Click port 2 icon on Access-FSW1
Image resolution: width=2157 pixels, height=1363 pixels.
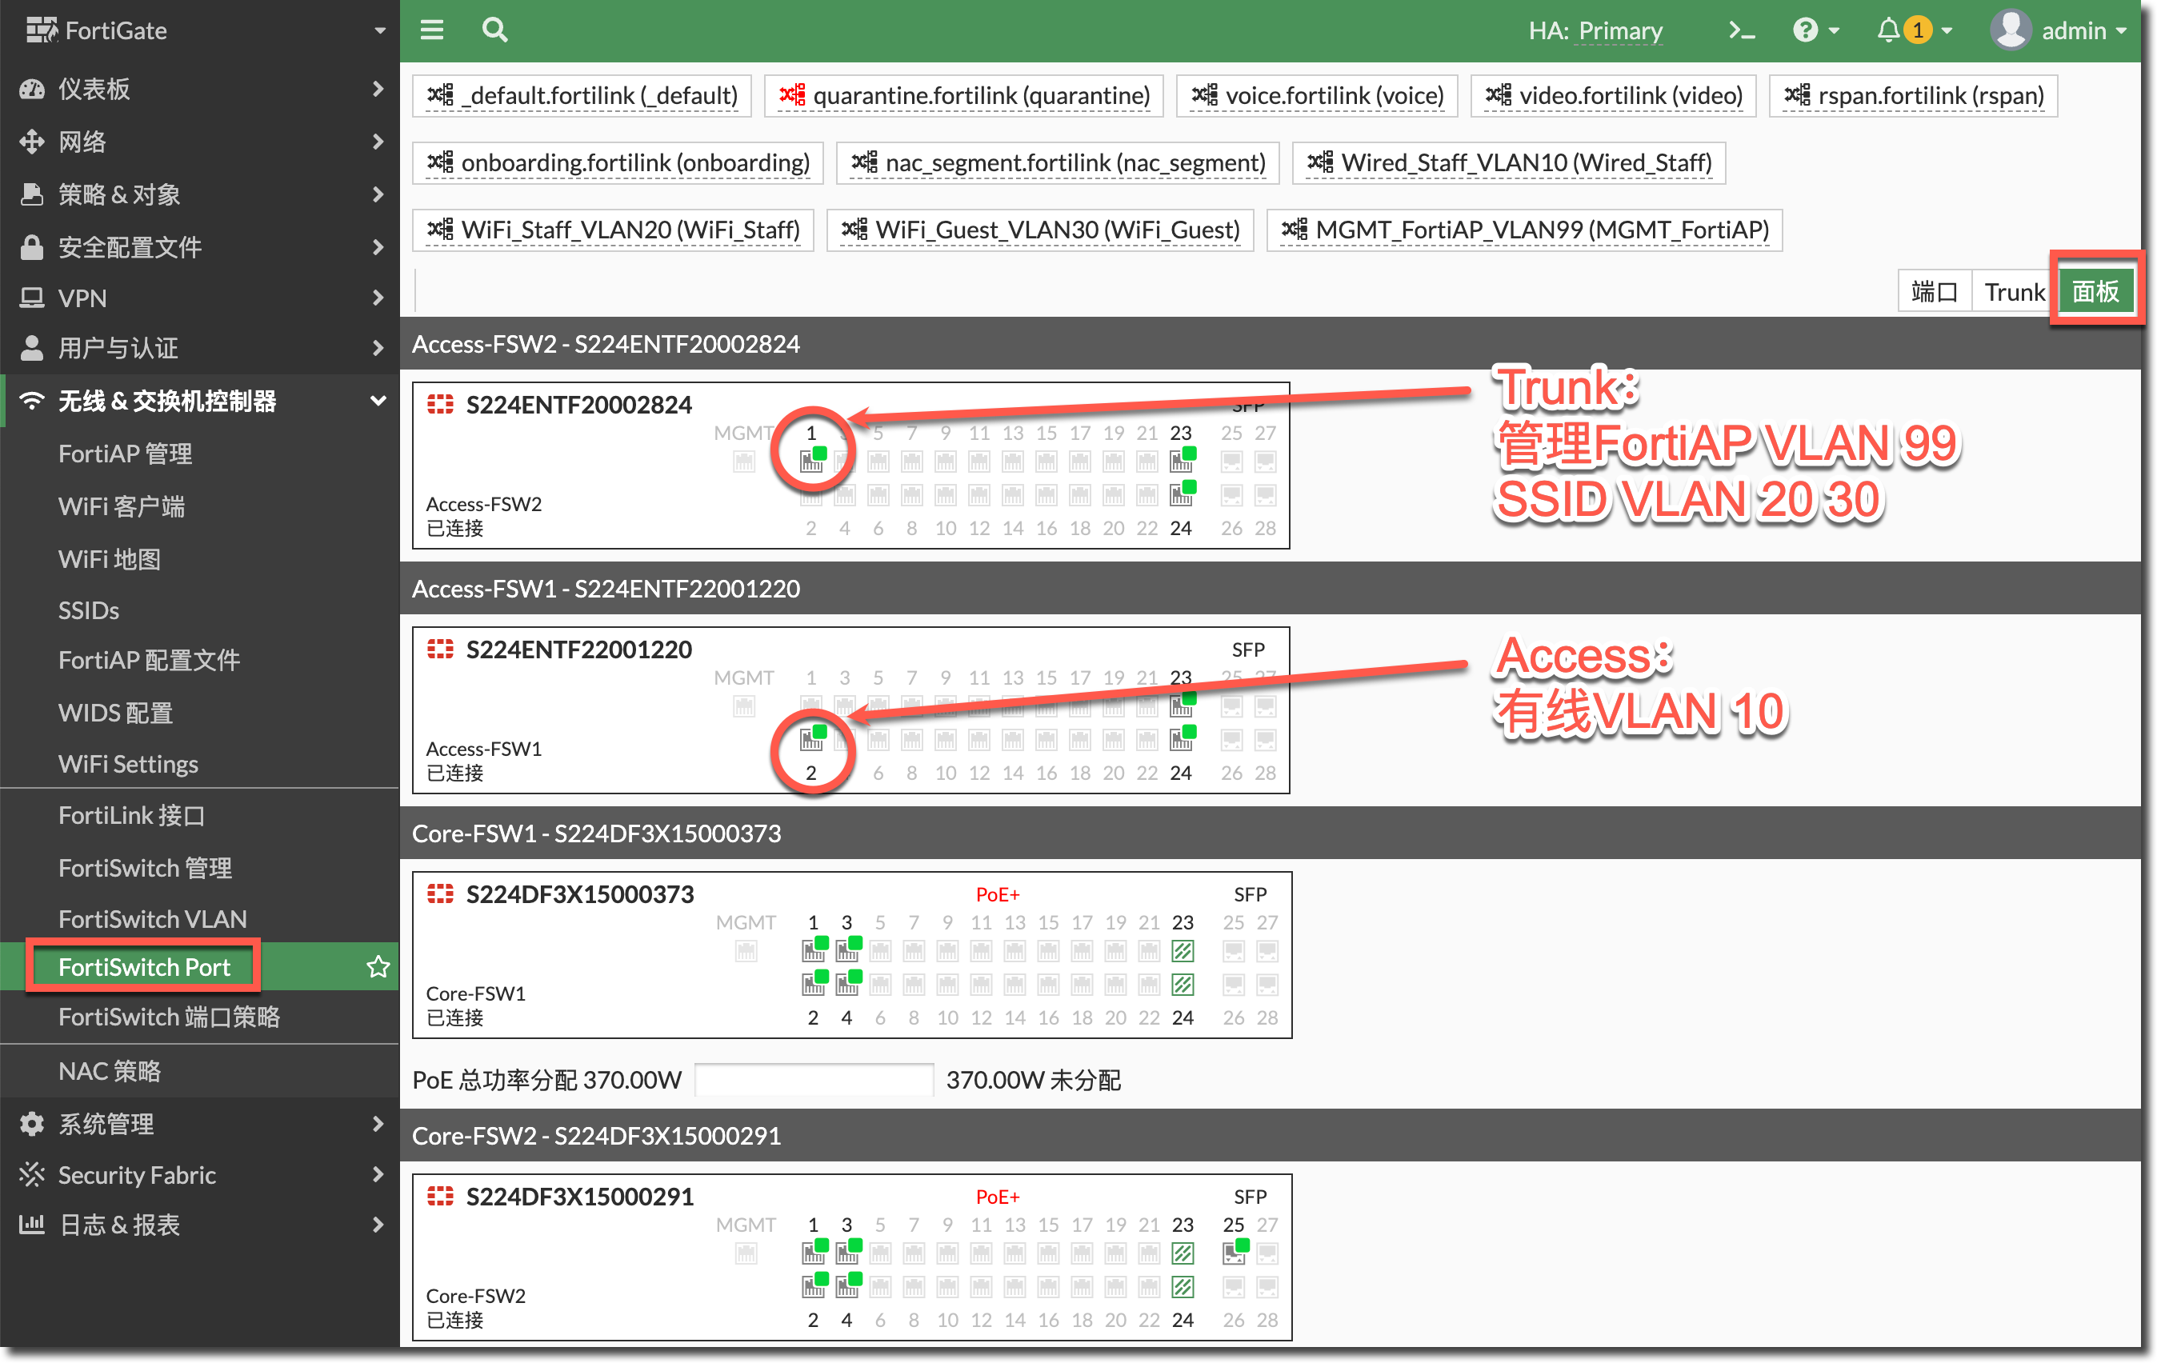(811, 740)
